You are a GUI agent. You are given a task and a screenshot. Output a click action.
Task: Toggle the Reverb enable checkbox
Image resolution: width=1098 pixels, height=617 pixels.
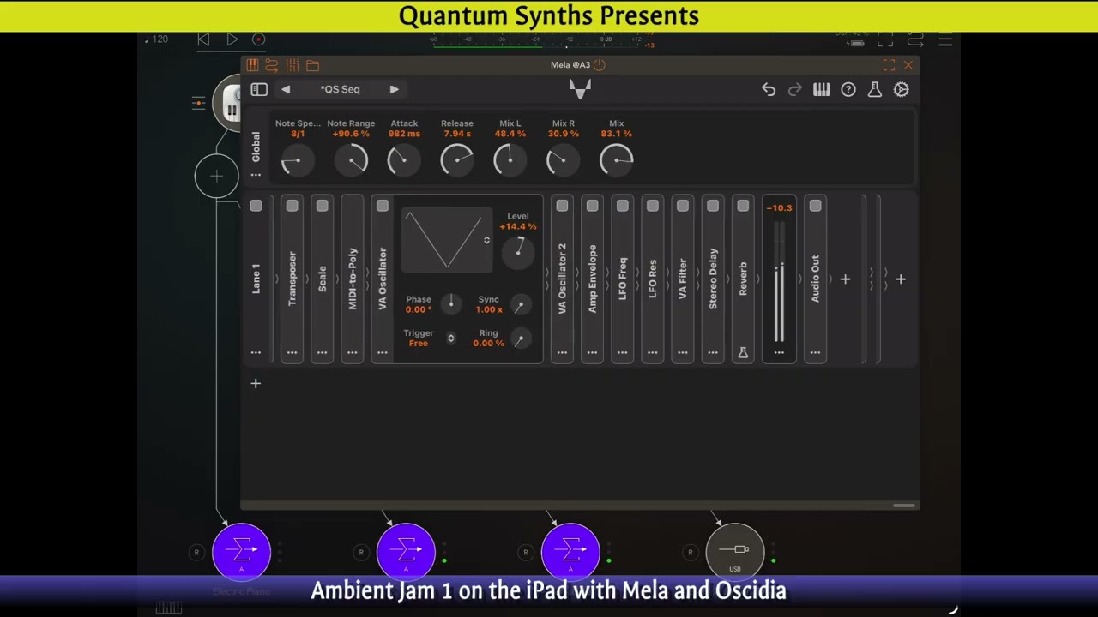coord(743,206)
